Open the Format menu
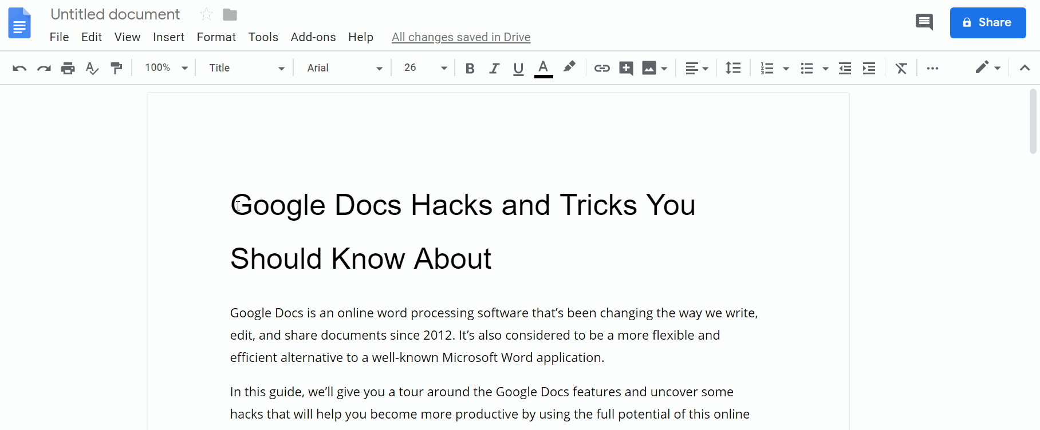The image size is (1040, 430). point(216,37)
